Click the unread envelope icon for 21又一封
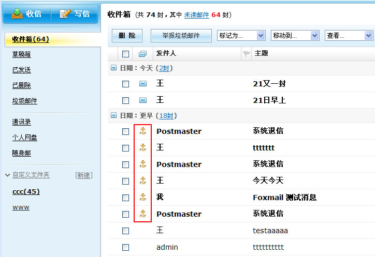375x257 pixels. pyautogui.click(x=142, y=84)
